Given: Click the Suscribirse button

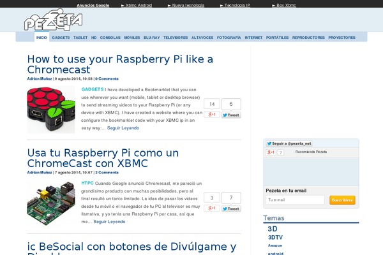Looking at the screenshot, I should [x=342, y=200].
